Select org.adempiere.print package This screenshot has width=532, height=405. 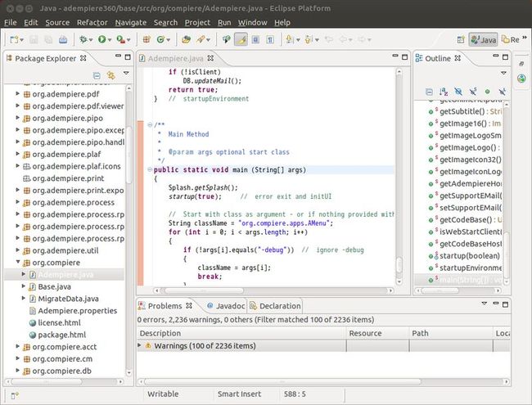pos(68,178)
